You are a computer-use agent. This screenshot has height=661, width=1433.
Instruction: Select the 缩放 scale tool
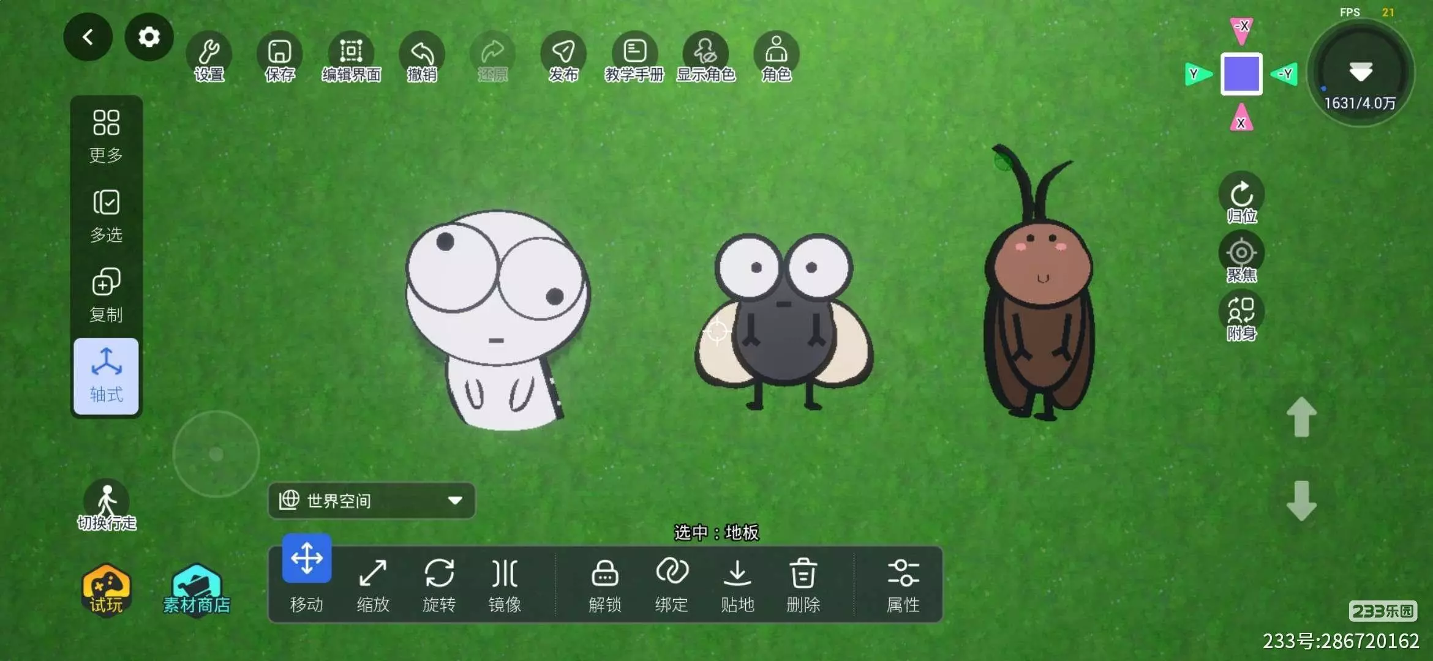[x=373, y=585]
